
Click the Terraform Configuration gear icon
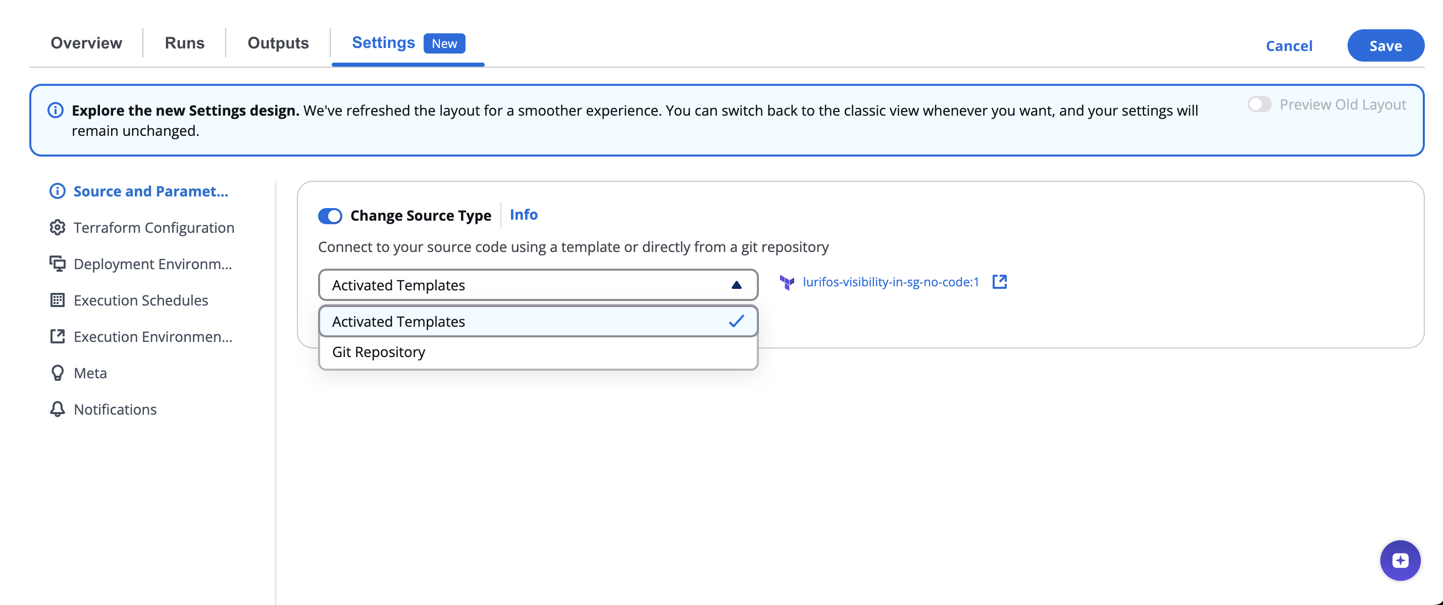(x=57, y=227)
